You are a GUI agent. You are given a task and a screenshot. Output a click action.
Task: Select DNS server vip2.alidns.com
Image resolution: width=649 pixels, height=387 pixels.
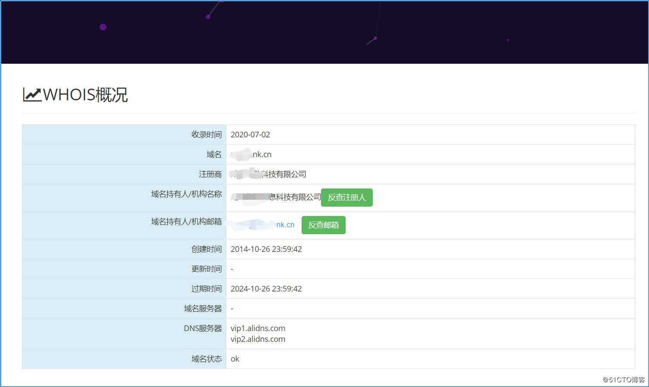(x=258, y=339)
